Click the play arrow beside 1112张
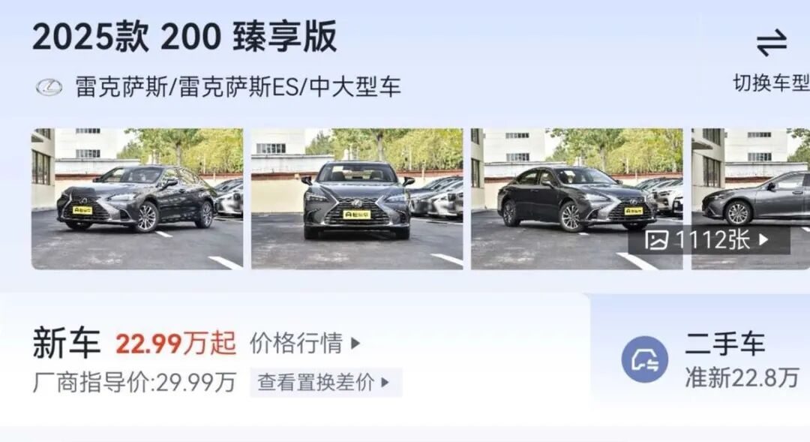 (x=763, y=240)
